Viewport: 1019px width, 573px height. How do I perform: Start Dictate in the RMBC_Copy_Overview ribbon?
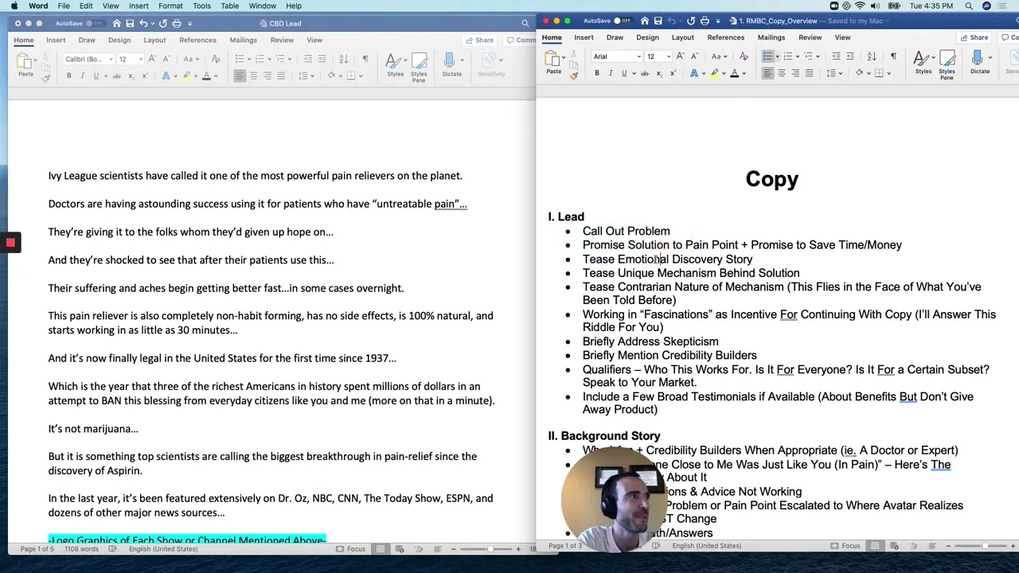pyautogui.click(x=979, y=61)
